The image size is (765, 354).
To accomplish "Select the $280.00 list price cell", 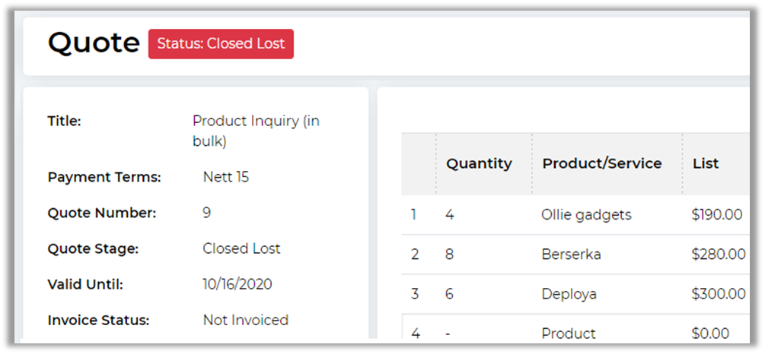I will (718, 254).
